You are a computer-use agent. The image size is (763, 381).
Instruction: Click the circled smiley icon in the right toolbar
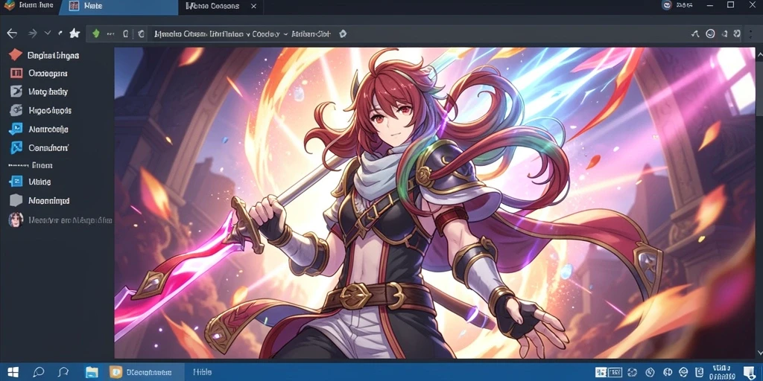pos(710,33)
